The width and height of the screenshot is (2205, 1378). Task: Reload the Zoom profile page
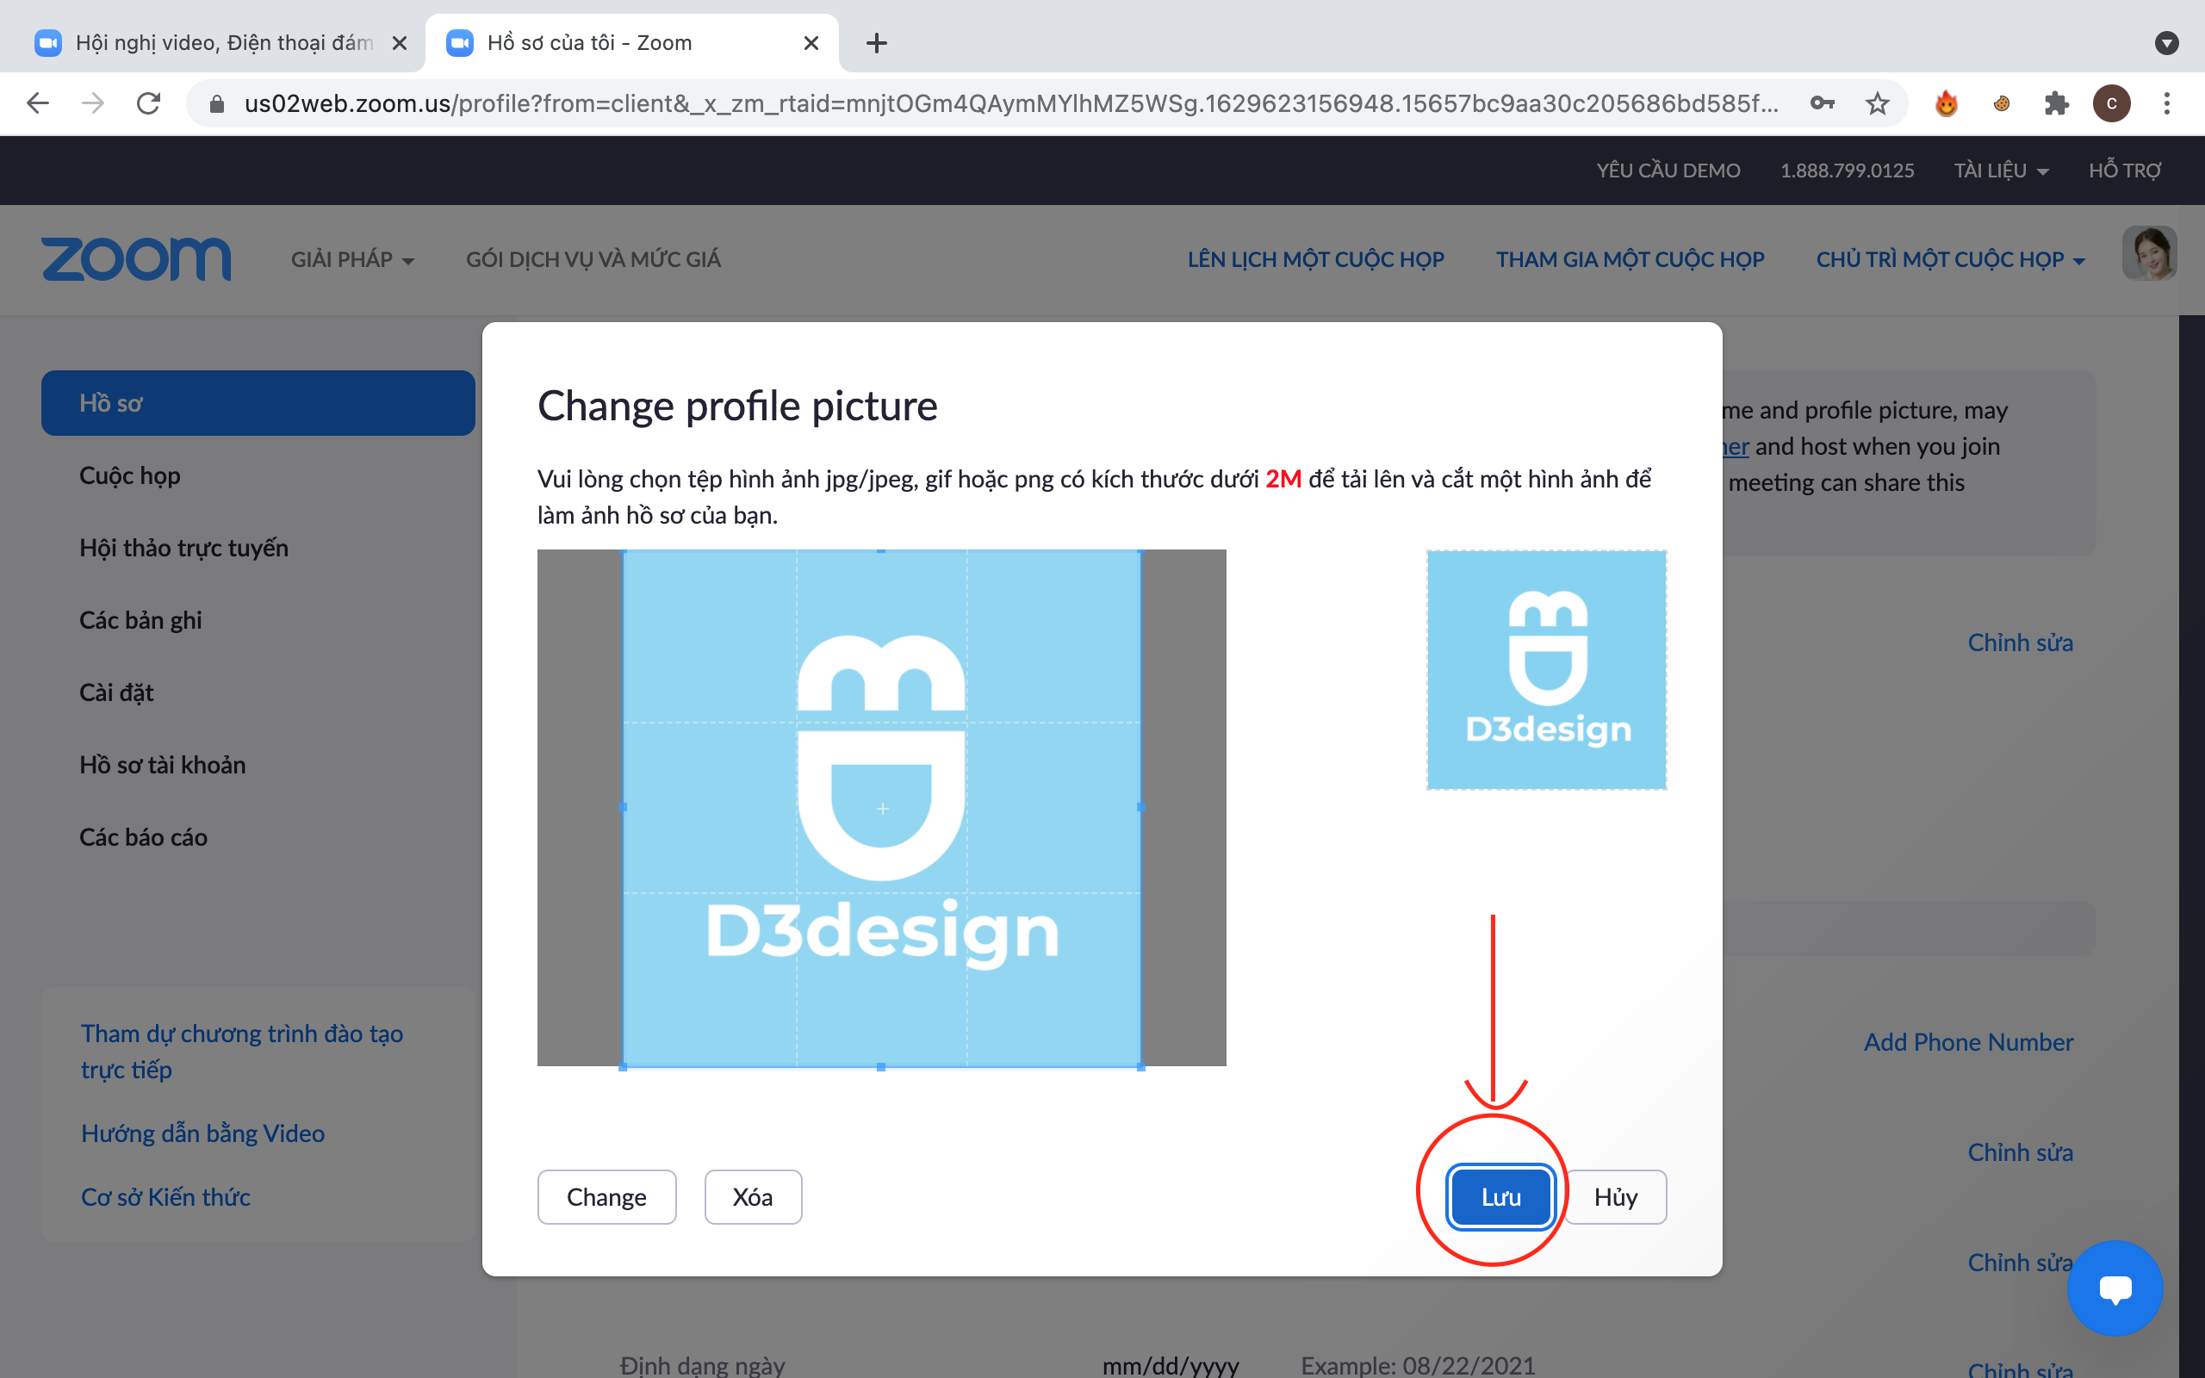point(148,103)
